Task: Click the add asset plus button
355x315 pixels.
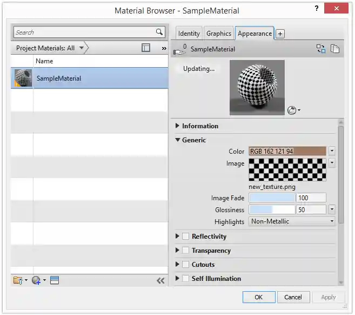Action: tap(280, 34)
